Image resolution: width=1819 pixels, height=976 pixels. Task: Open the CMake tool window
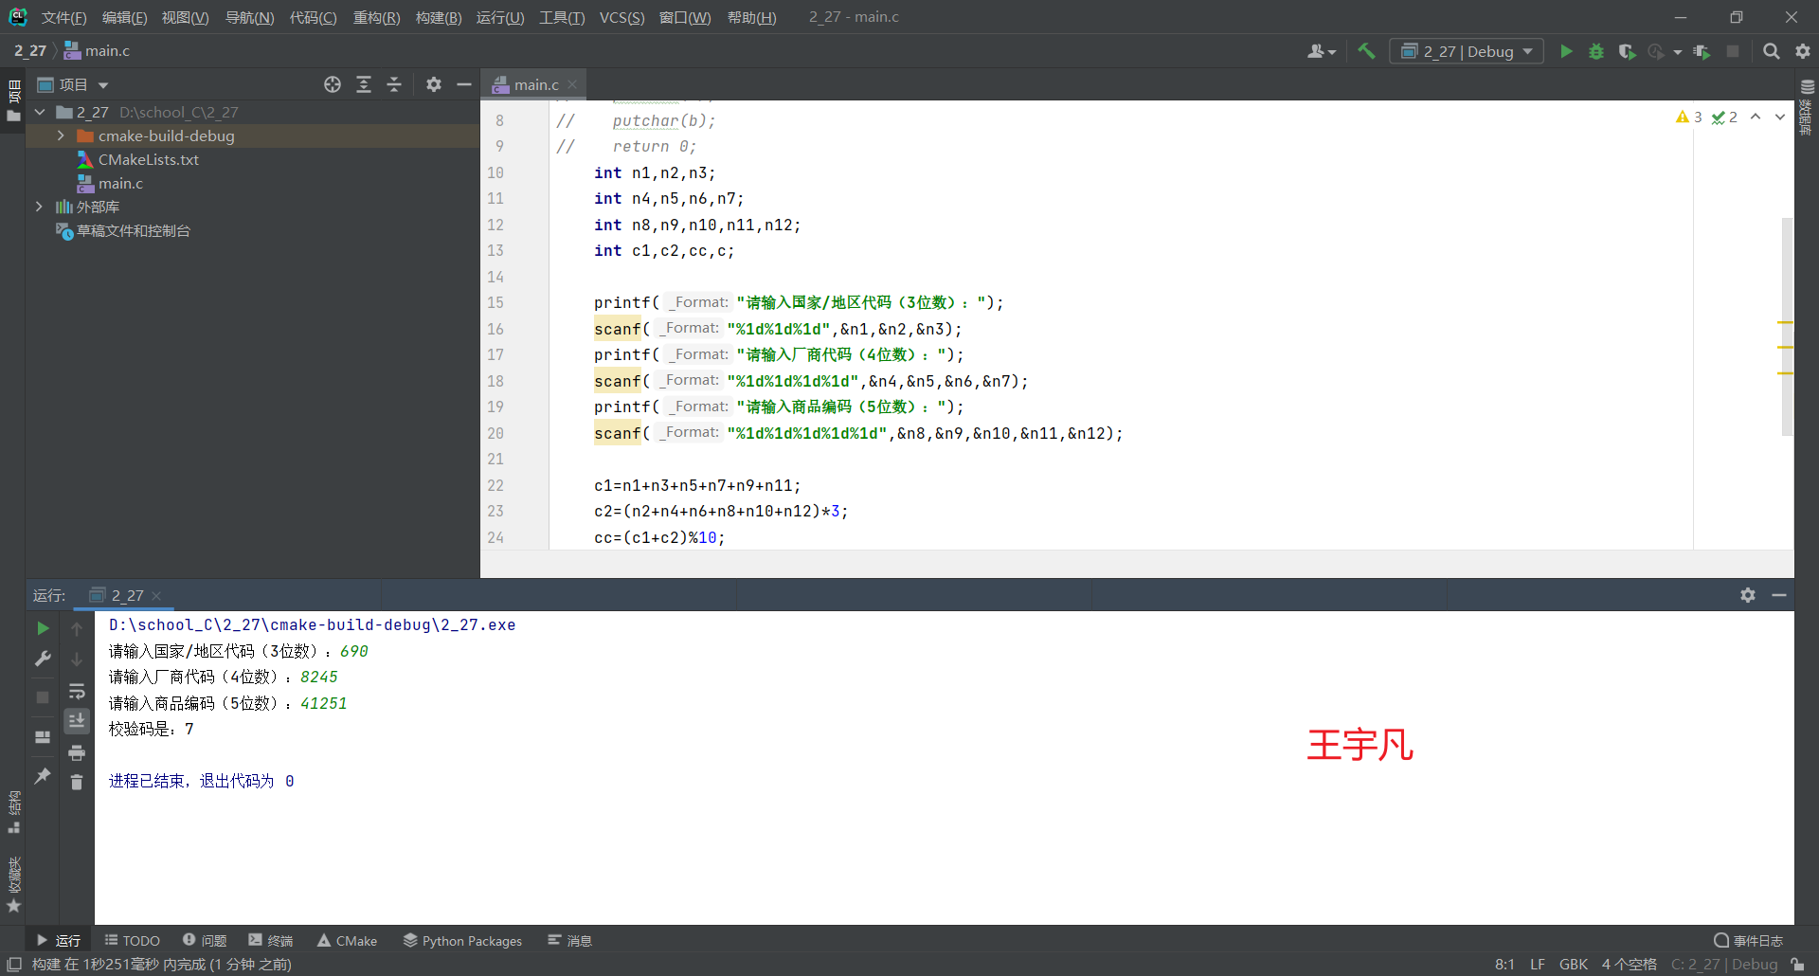(347, 940)
